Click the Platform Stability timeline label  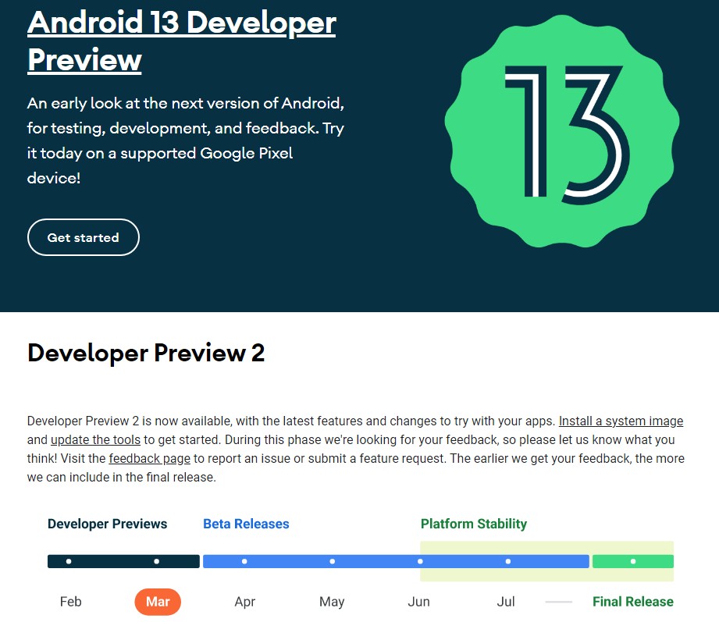tap(473, 524)
